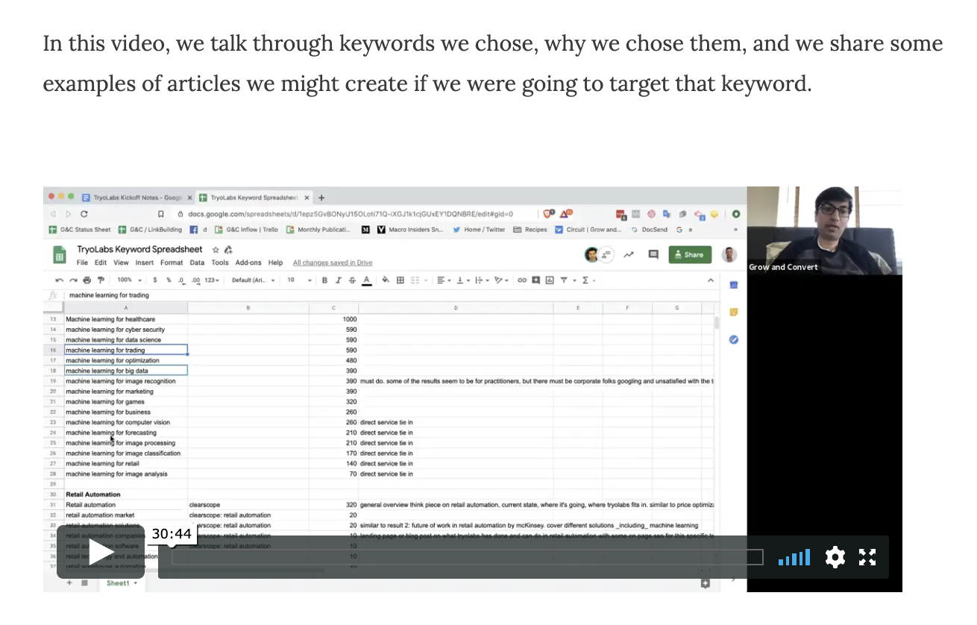
Task: Open G&C Inflow | Trello bookmark
Action: click(247, 230)
